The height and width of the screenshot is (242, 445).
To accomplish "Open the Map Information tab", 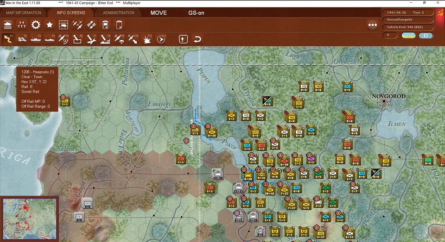I will (24, 13).
